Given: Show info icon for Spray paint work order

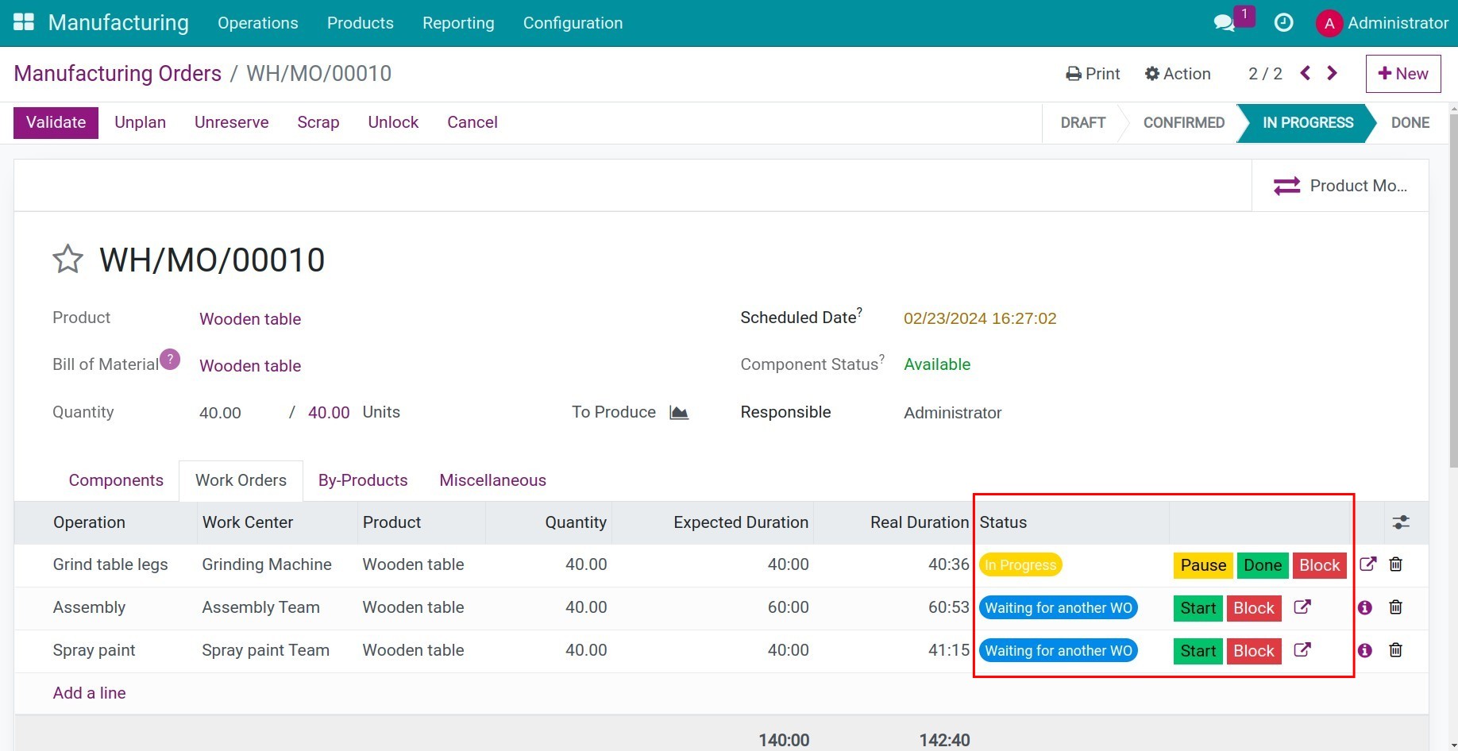Looking at the screenshot, I should [1365, 650].
